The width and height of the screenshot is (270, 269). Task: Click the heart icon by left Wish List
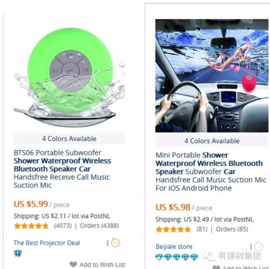pos(73,264)
